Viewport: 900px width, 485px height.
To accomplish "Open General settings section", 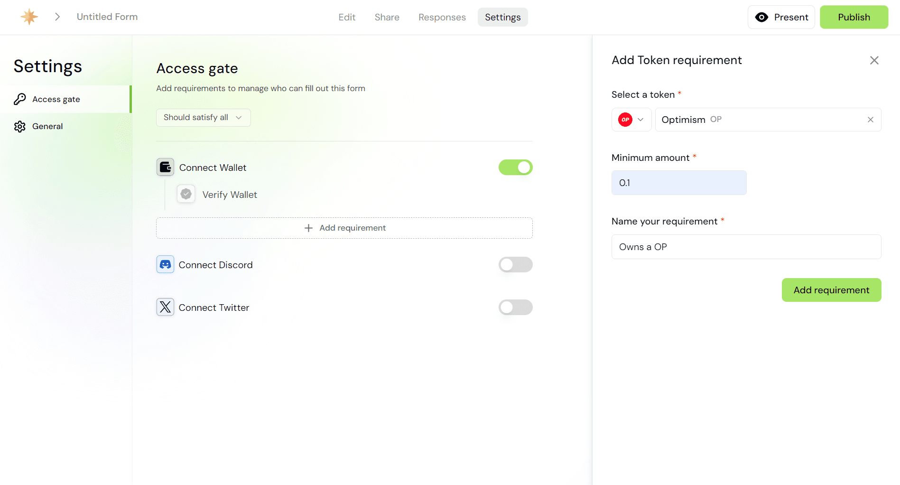I will (x=65, y=127).
